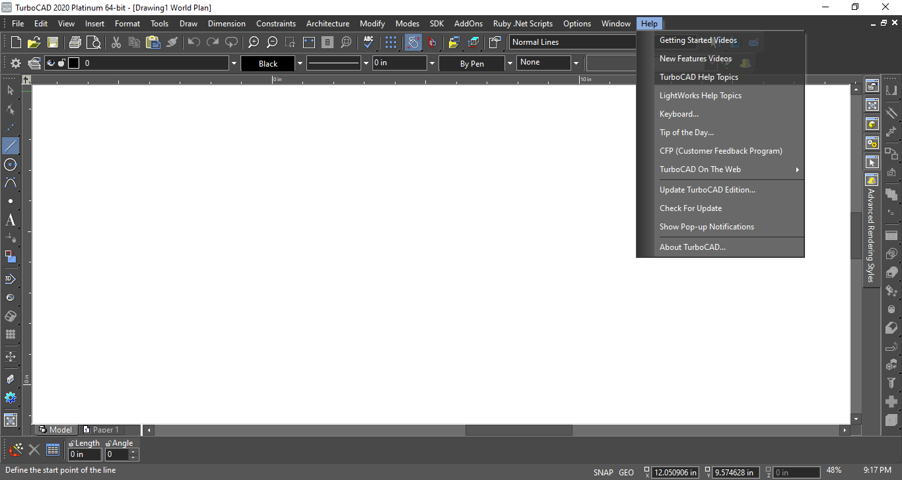The image size is (902, 480).
Task: Open Print Preview from the toolbar
Action: [94, 42]
